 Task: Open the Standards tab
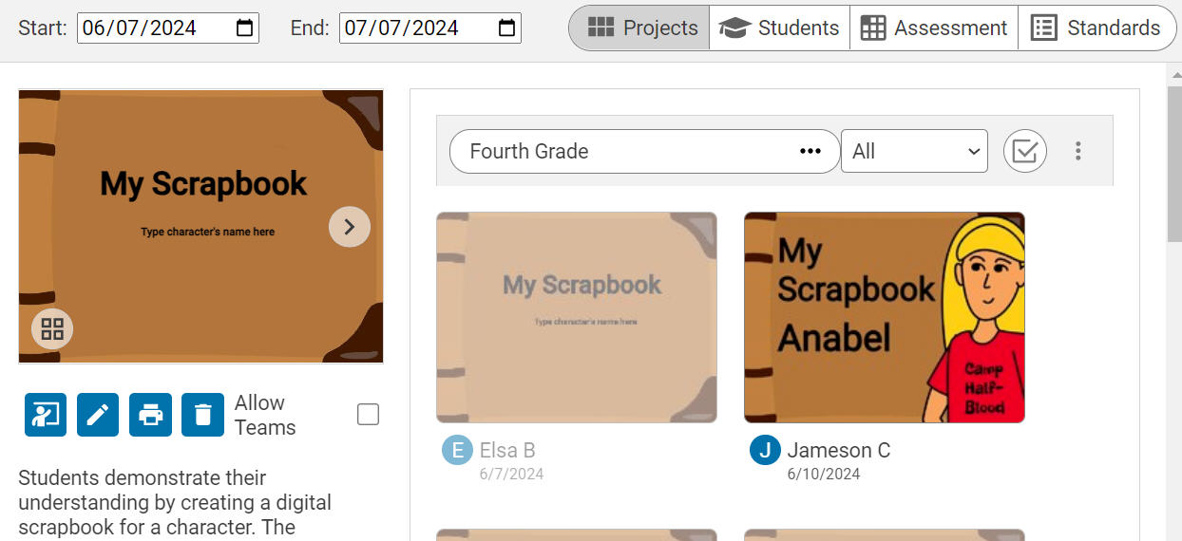click(x=1095, y=28)
